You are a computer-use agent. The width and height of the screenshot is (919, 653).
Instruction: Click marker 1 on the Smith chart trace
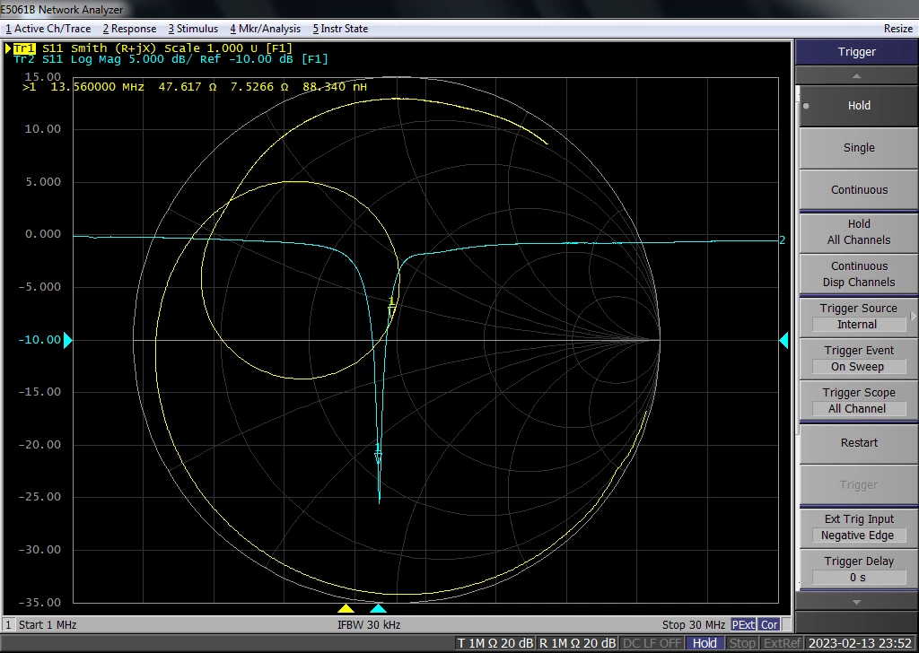(x=391, y=307)
